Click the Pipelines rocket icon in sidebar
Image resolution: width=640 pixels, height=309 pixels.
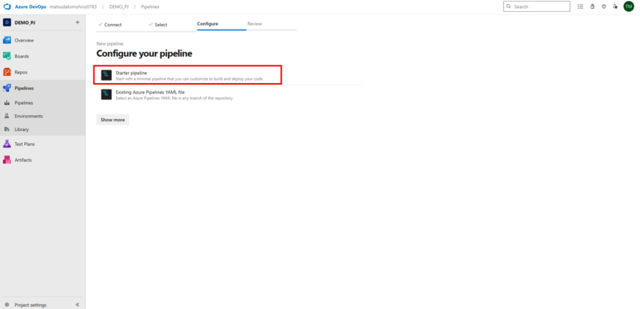7,88
